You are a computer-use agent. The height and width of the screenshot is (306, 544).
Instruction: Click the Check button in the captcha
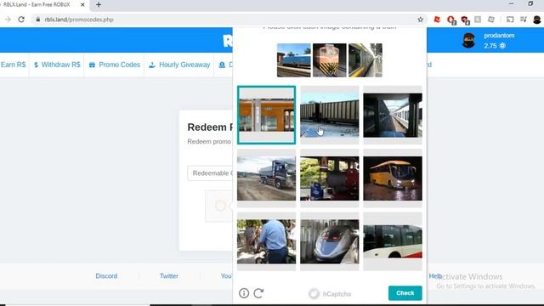tap(405, 292)
